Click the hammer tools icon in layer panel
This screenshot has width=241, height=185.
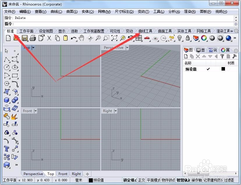click(234, 56)
